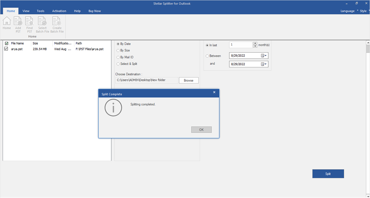Screen dimensions: 370x198
Task: Restore down the application window
Action: [357, 3]
